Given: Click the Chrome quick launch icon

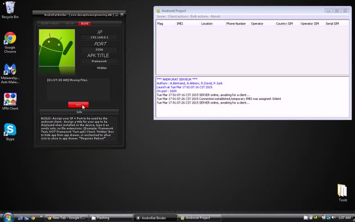Looking at the screenshot, I should tap(33, 218).
